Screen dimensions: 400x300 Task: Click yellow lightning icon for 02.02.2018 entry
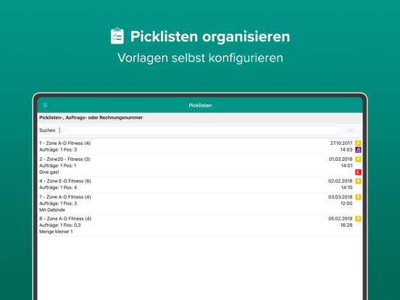click(x=358, y=181)
